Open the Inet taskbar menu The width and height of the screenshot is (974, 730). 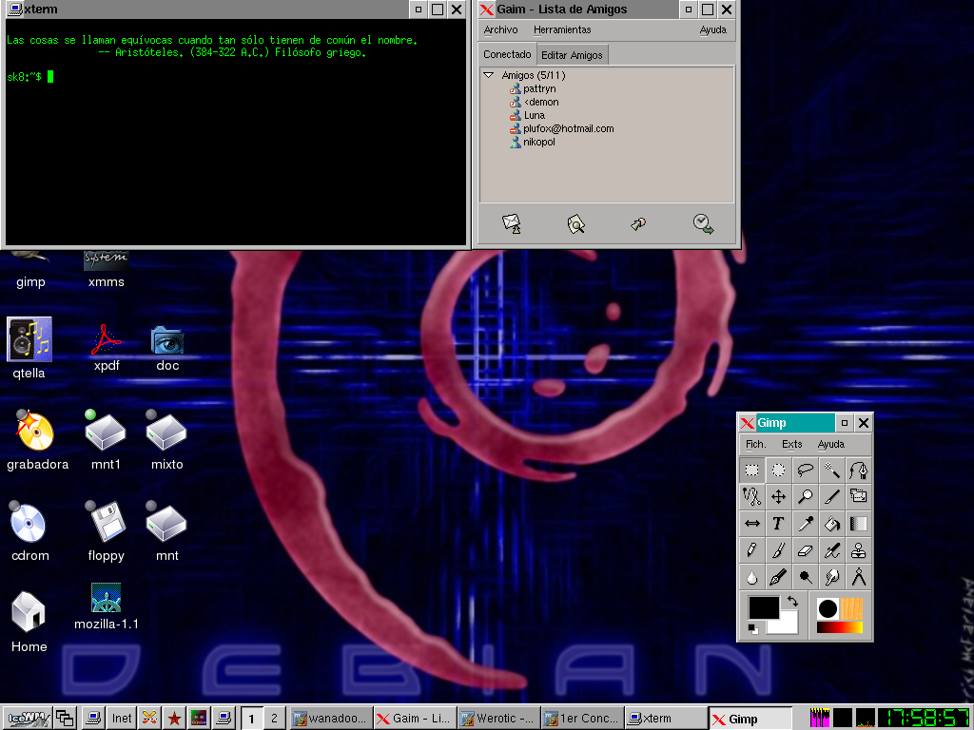coord(122,719)
